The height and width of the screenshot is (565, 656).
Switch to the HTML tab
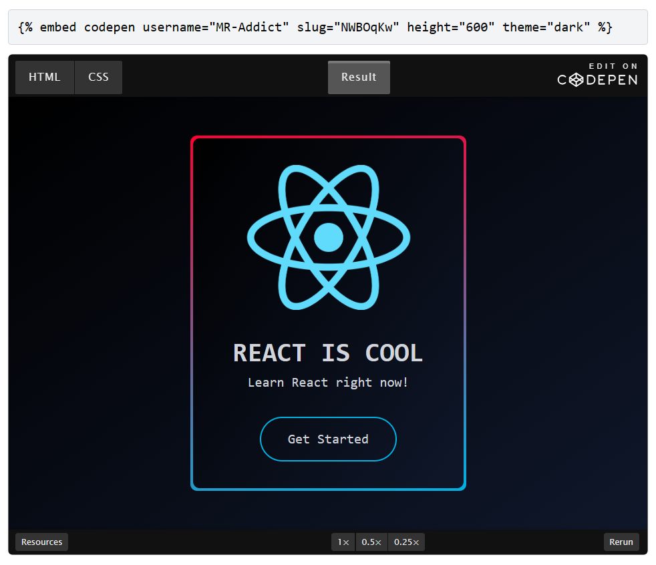[x=45, y=77]
